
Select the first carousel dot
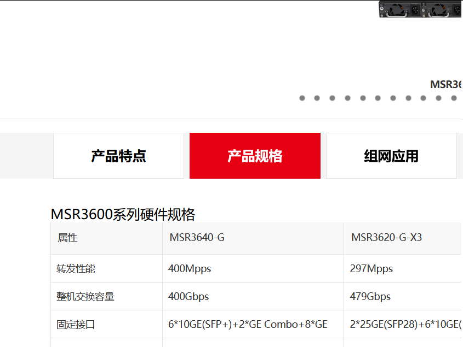pos(302,98)
